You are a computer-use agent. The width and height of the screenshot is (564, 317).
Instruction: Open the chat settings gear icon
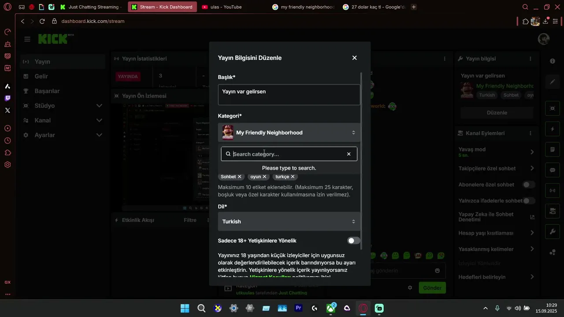tap(410, 288)
